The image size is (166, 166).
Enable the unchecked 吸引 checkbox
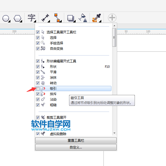38,88
